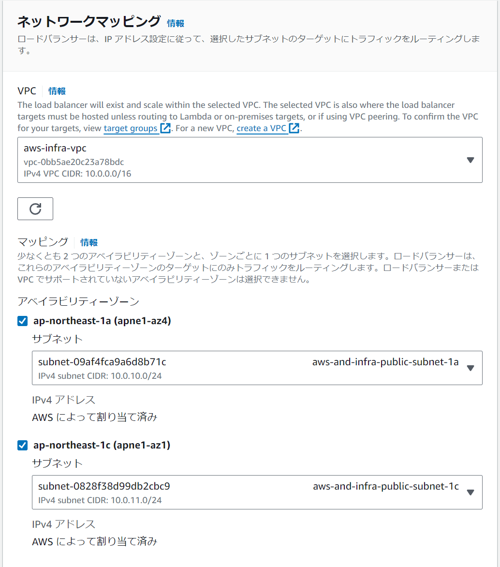Uncheck ap-northeast-1a availability zone
Viewport: 500px width, 567px height.
coord(22,321)
